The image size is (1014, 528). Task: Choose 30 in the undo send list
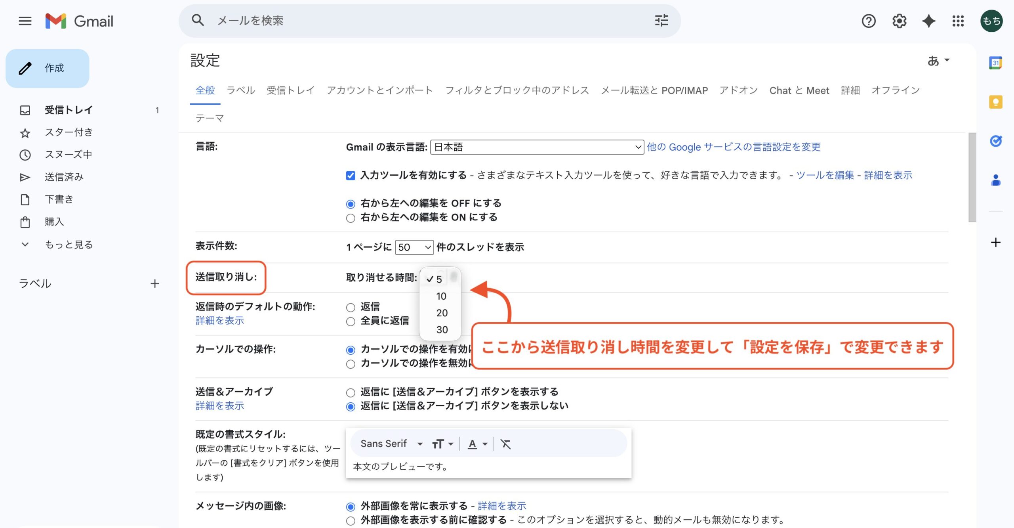(442, 330)
